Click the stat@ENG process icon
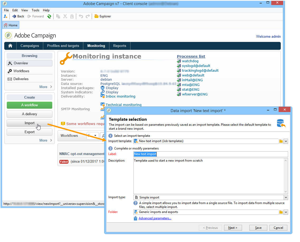The height and width of the screenshot is (242, 300). (179, 90)
